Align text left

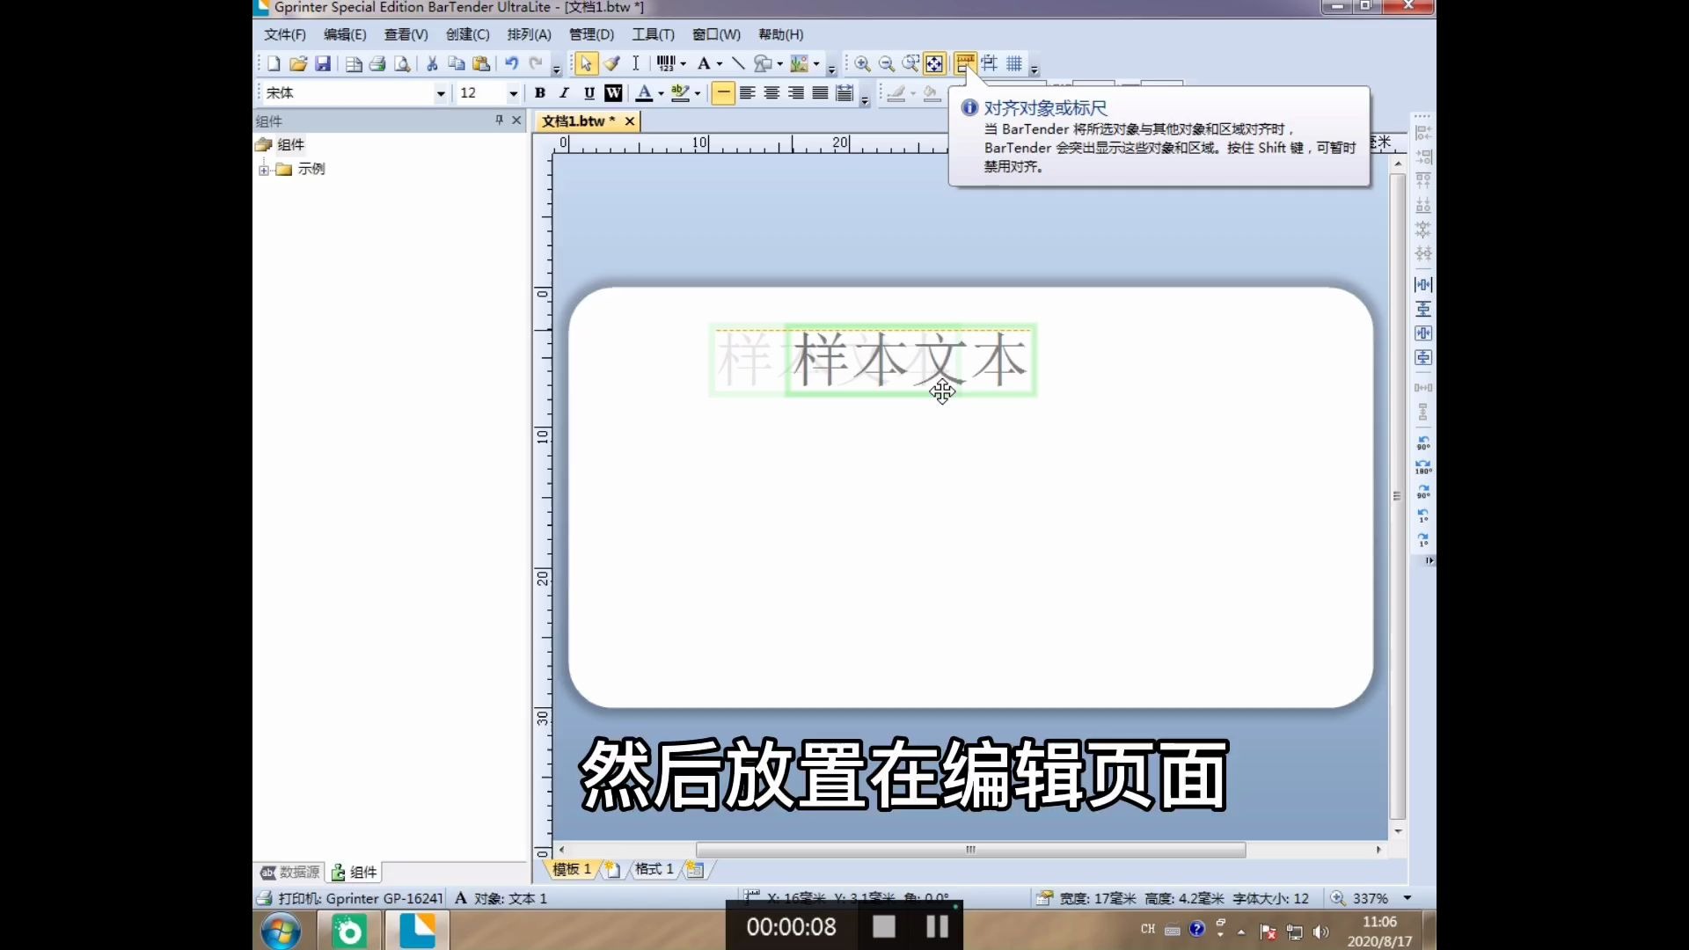748,93
